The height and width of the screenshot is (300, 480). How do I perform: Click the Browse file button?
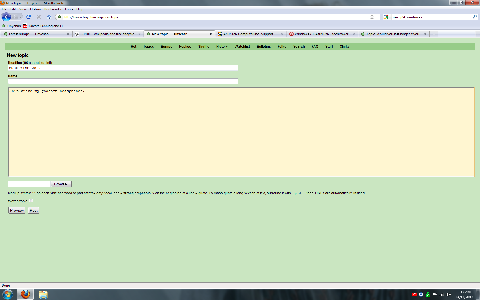(61, 184)
